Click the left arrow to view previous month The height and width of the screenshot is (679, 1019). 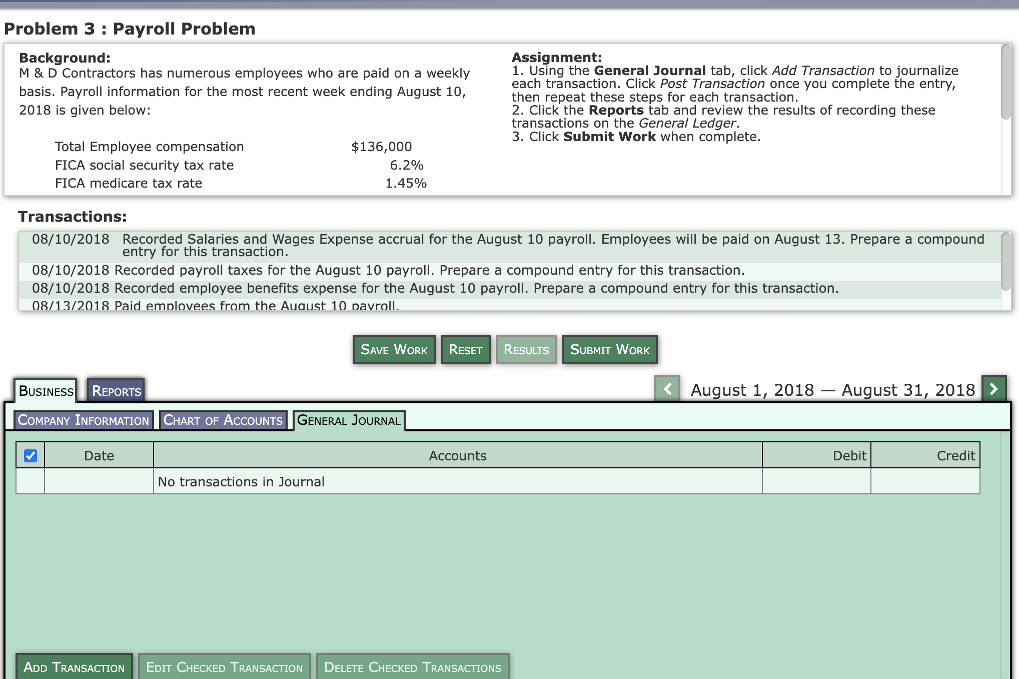667,389
